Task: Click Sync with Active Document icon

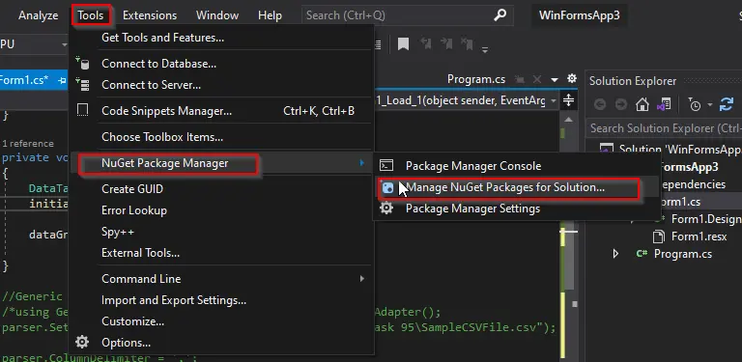Action: (x=727, y=104)
